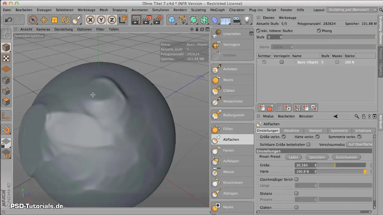Render the active view
Viewport: 383px width, 215px height.
click(x=136, y=20)
